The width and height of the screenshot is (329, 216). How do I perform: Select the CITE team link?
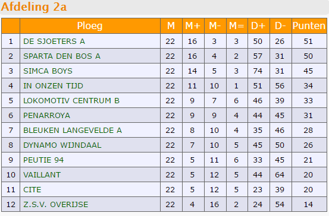(32, 190)
